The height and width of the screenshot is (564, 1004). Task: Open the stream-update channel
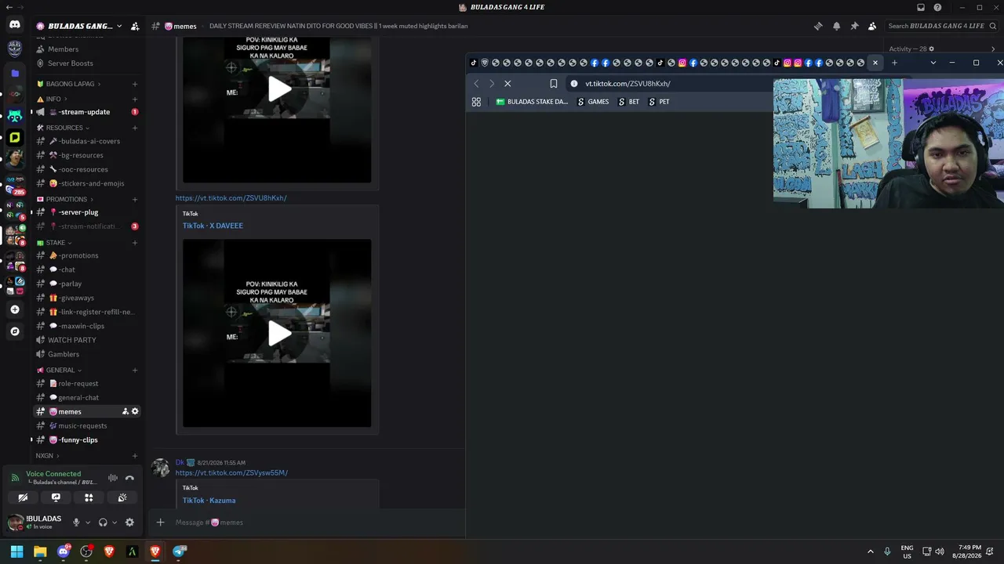click(87, 112)
